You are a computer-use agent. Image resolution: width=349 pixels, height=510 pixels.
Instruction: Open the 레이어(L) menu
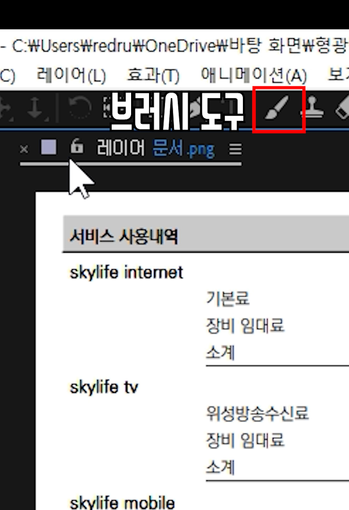click(x=71, y=75)
